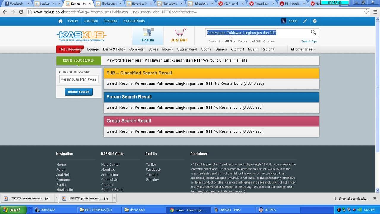
Task: Click the search magnifier icon
Action: pos(313,33)
